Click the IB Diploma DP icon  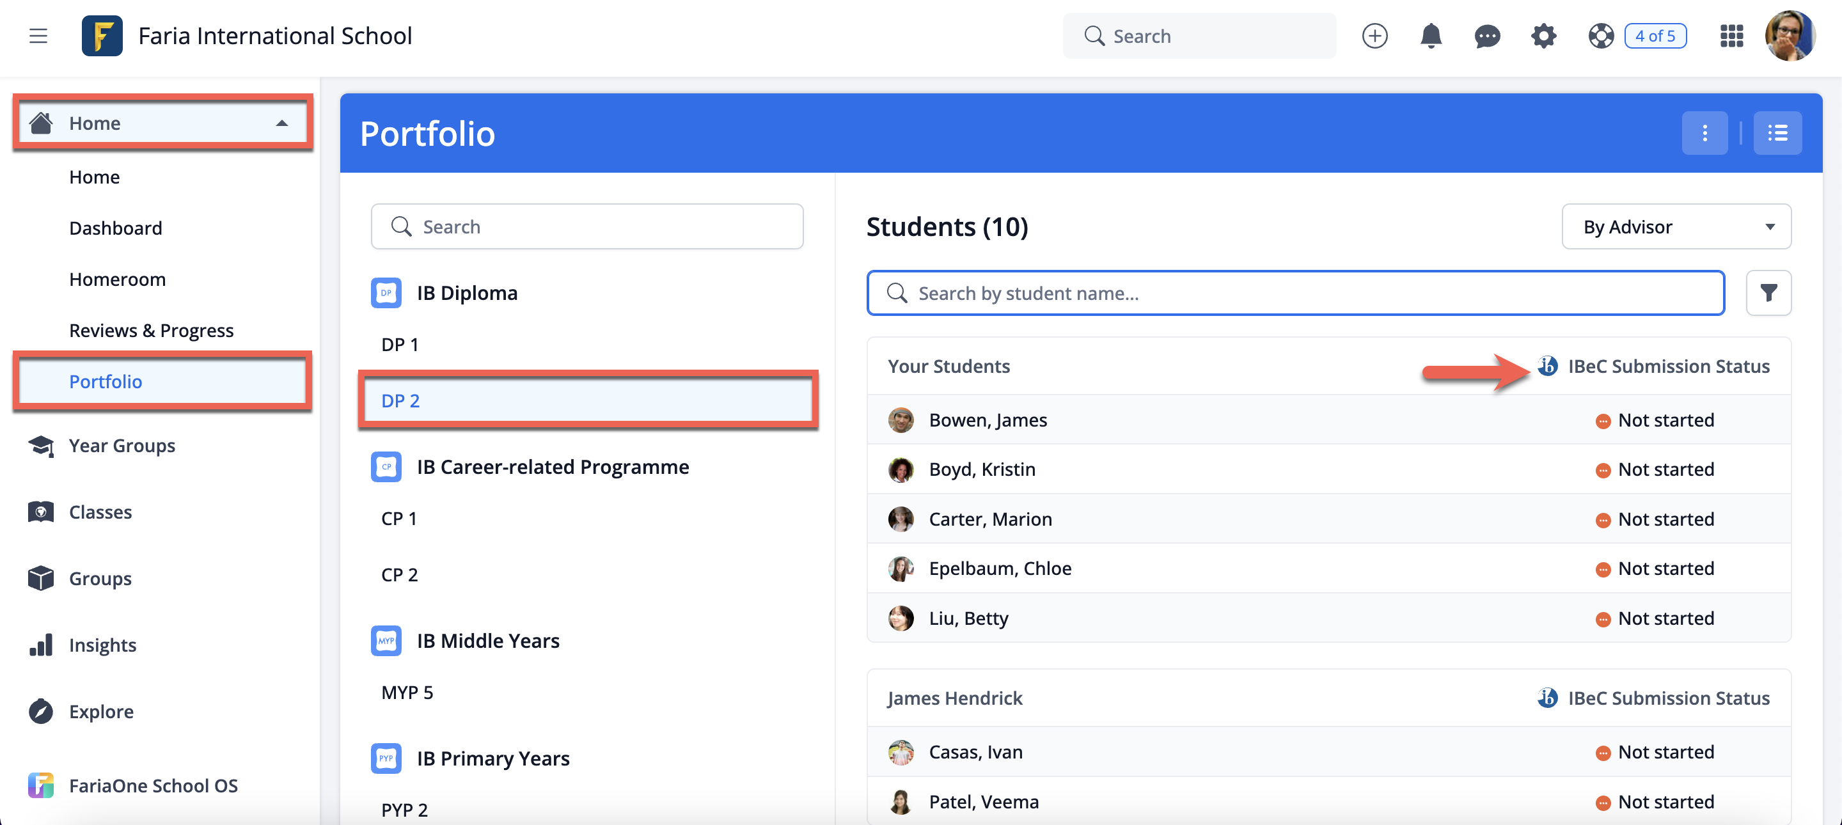tap(386, 293)
